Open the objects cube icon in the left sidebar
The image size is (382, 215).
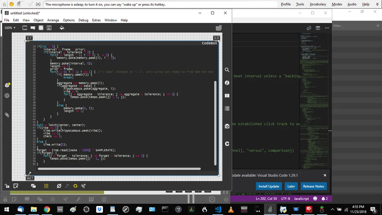(7, 85)
